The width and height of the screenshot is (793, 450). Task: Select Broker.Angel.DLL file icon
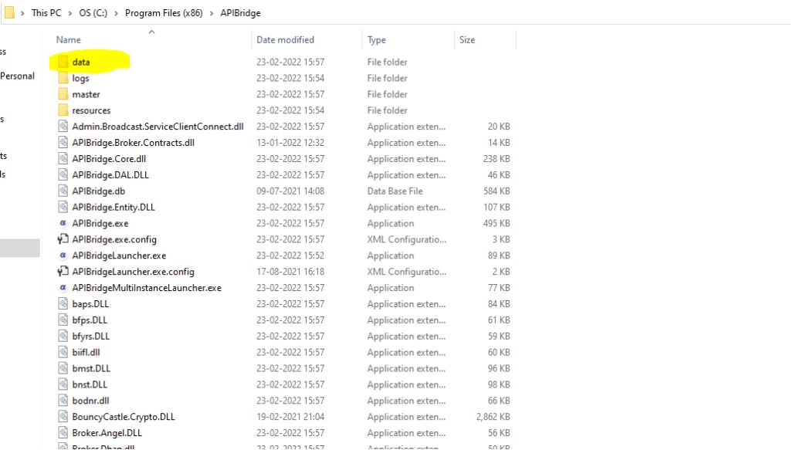63,433
